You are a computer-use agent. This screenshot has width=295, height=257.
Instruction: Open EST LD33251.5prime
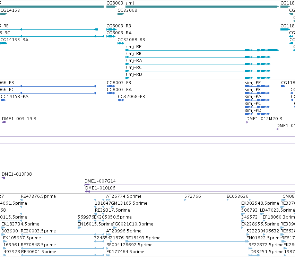(266, 252)
